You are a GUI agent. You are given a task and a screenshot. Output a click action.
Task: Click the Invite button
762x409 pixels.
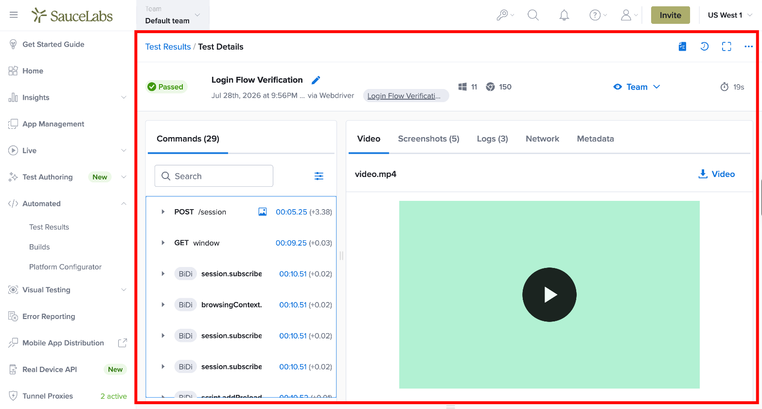tap(670, 15)
